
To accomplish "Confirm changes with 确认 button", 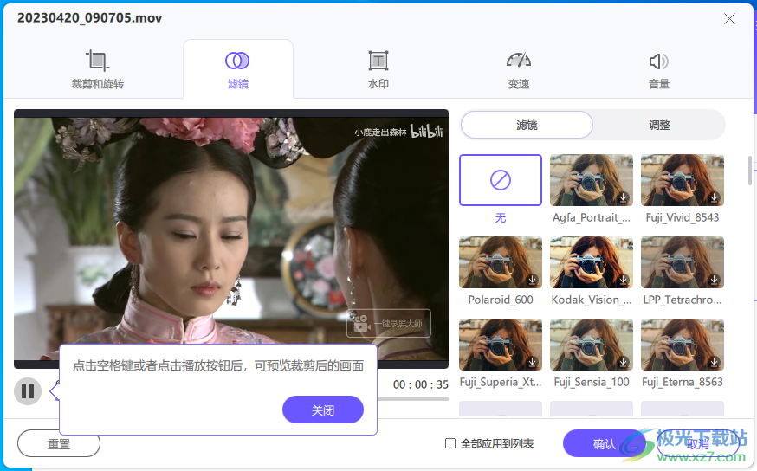I will (605, 443).
